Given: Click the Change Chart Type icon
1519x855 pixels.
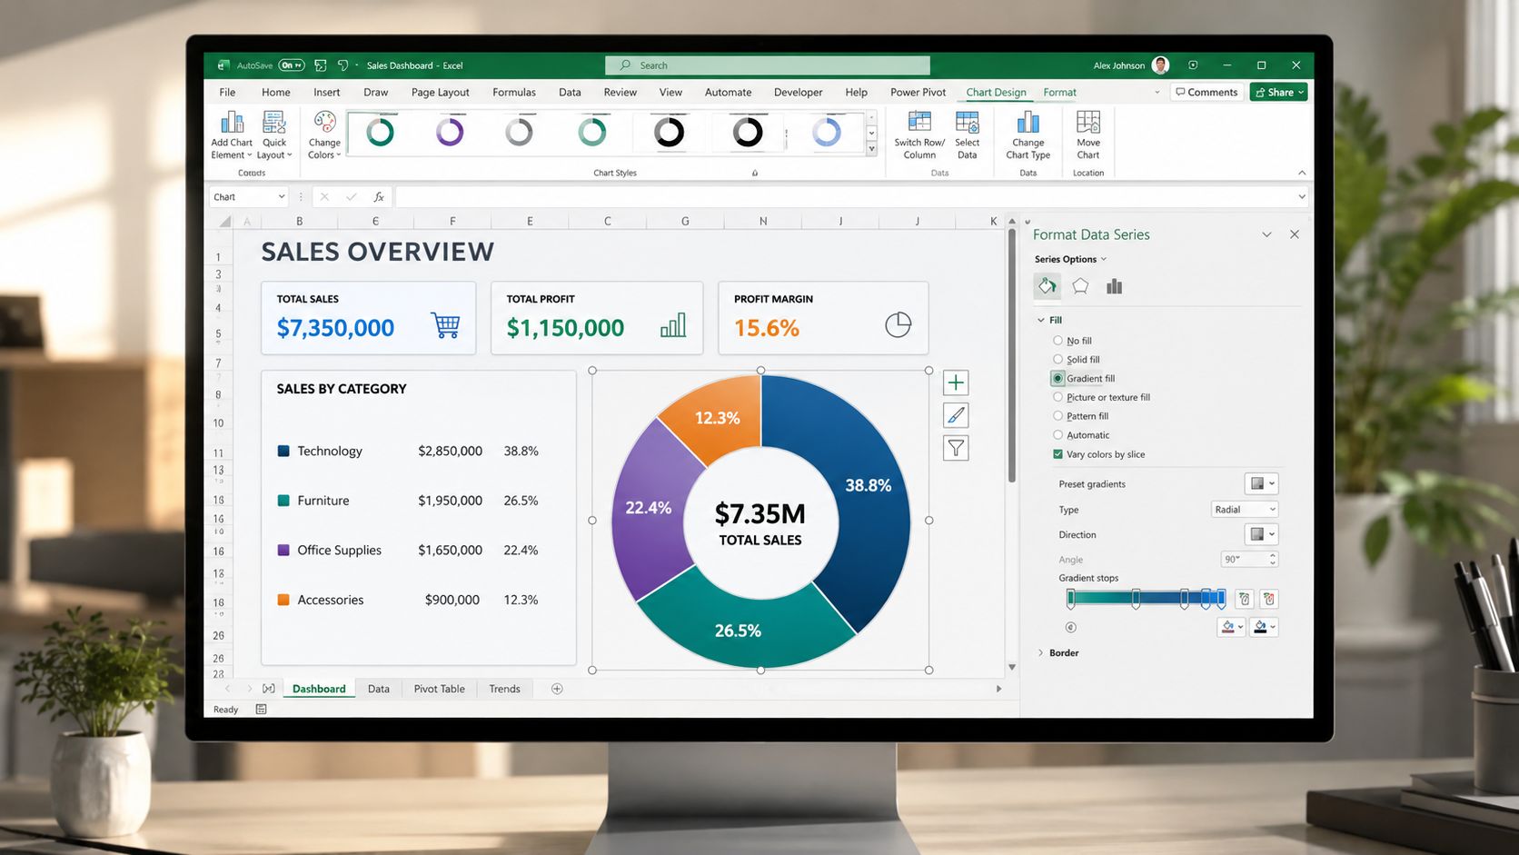Looking at the screenshot, I should (1028, 122).
